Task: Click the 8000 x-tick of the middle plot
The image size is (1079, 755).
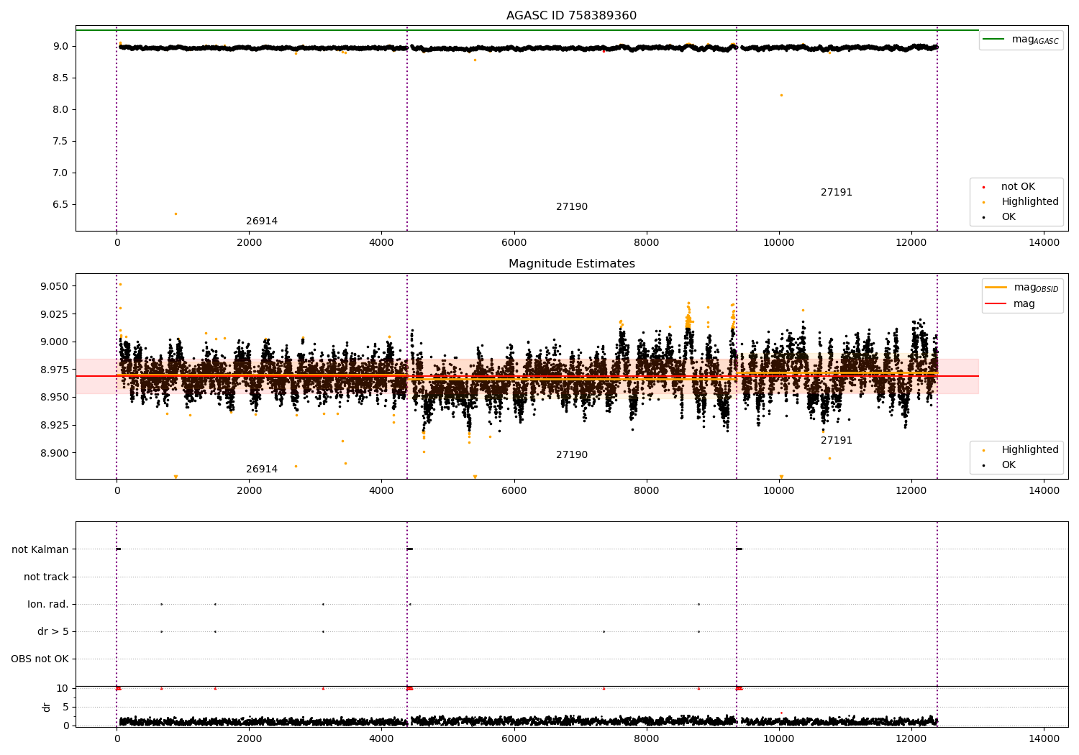Action: [647, 490]
